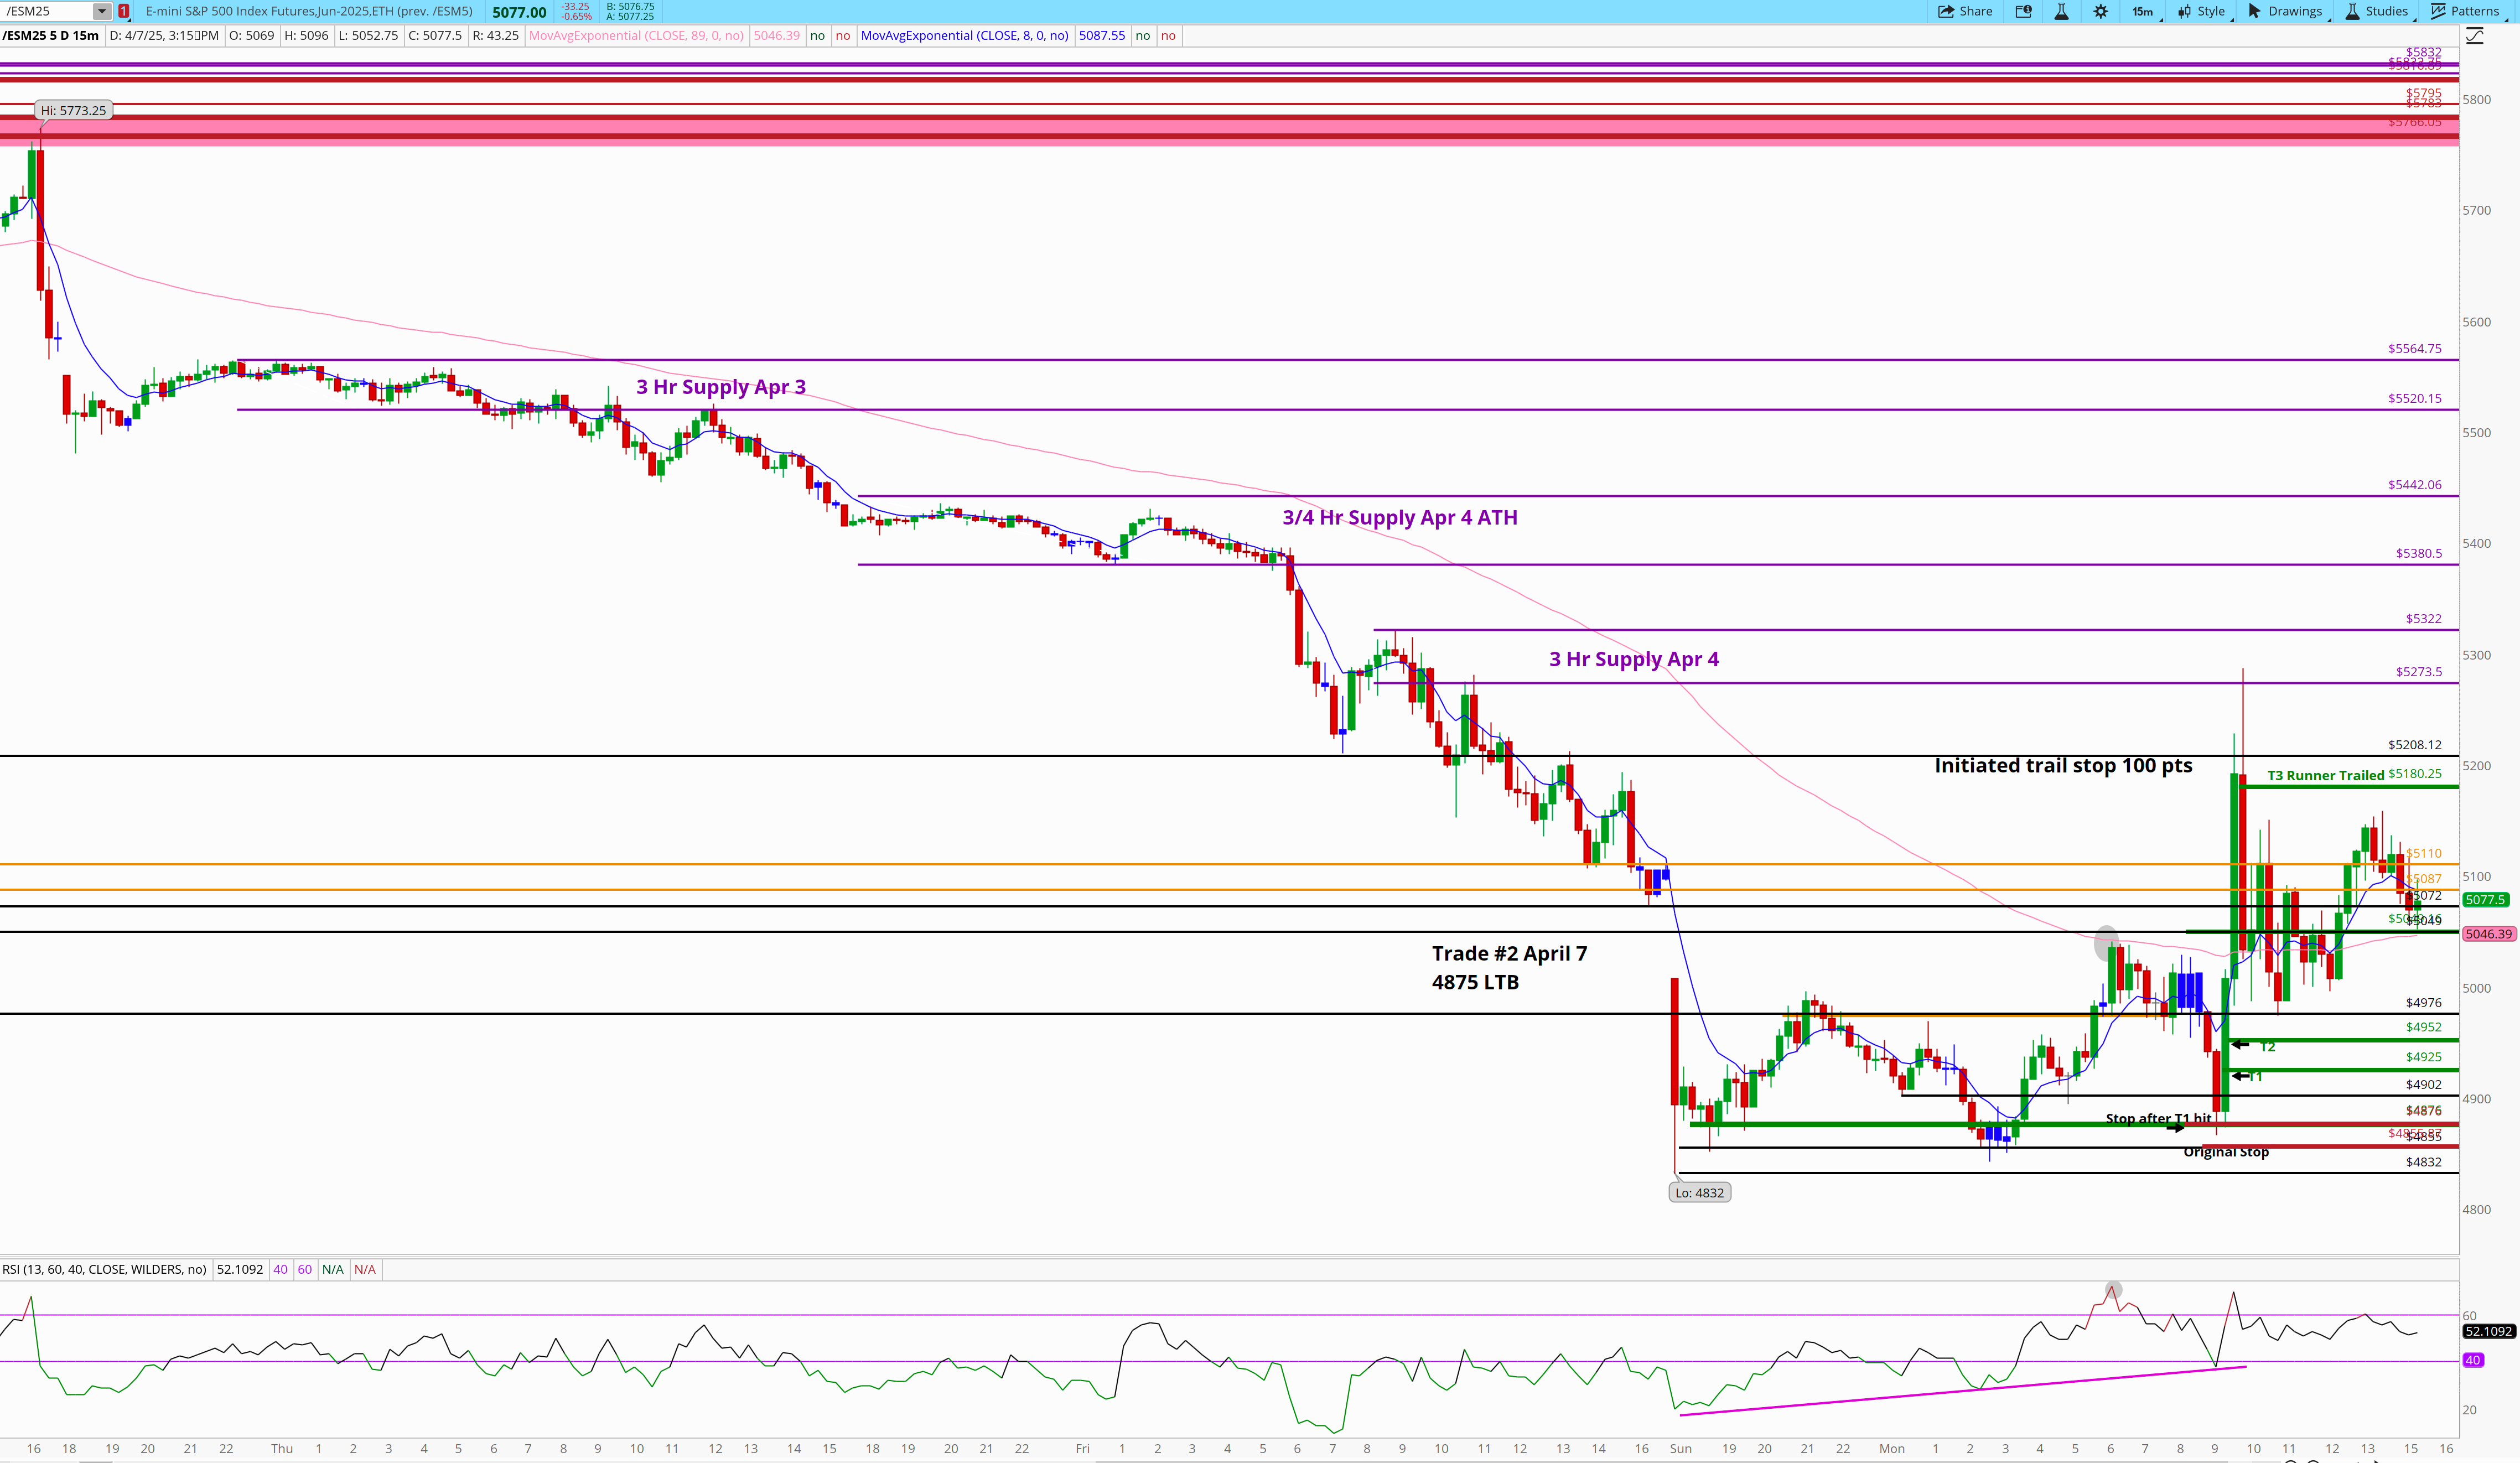This screenshot has height=1463, width=2520.
Task: Open the Drawings tools menu
Action: click(2285, 11)
